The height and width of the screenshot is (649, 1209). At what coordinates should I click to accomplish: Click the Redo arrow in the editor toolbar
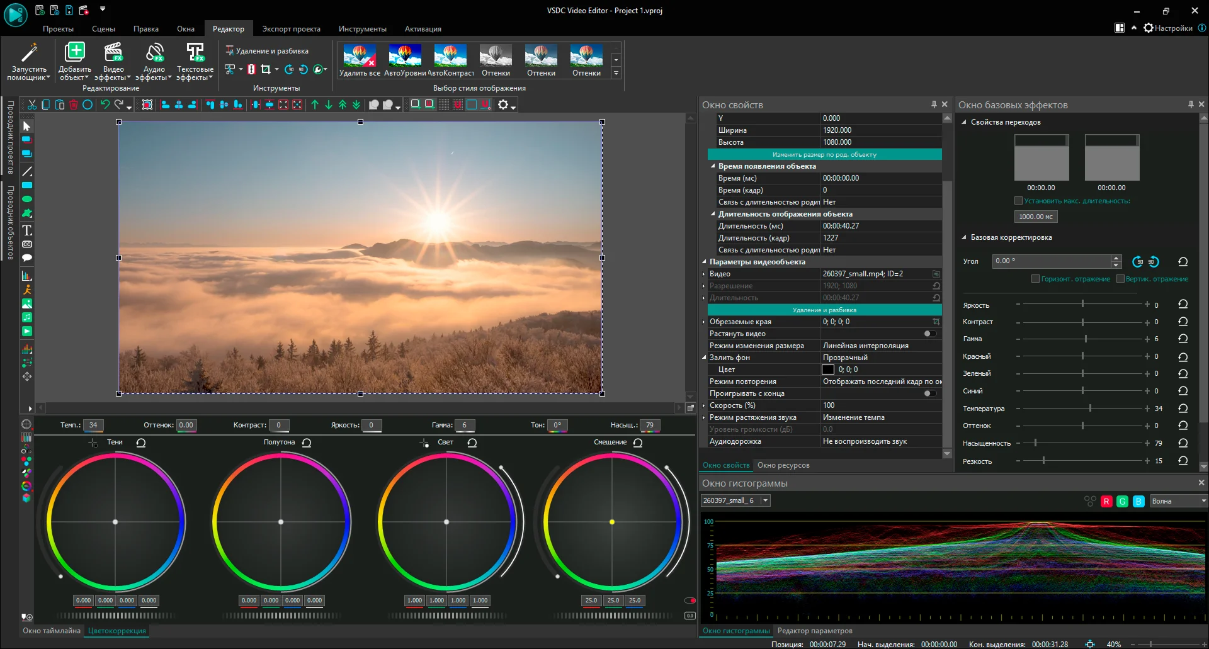(x=119, y=104)
